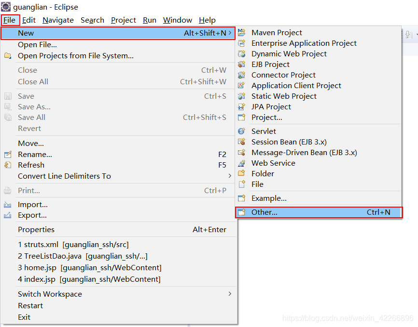Image resolution: width=418 pixels, height=327 pixels.
Task: Select Message-Driven Bean (EJB 3.x) label
Action: pos(304,153)
